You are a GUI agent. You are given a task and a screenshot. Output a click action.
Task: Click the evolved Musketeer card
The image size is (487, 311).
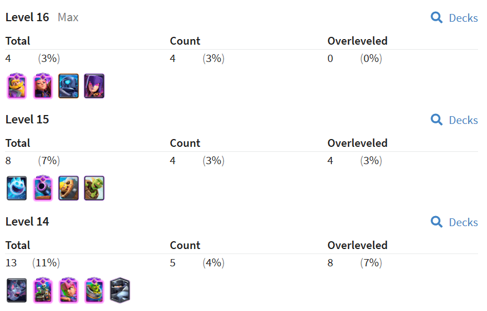[42, 86]
